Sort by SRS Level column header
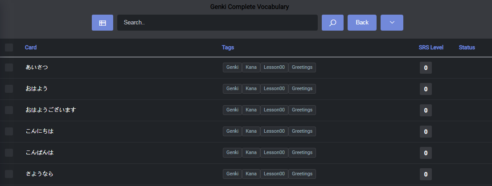This screenshot has height=186, width=492. [431, 47]
